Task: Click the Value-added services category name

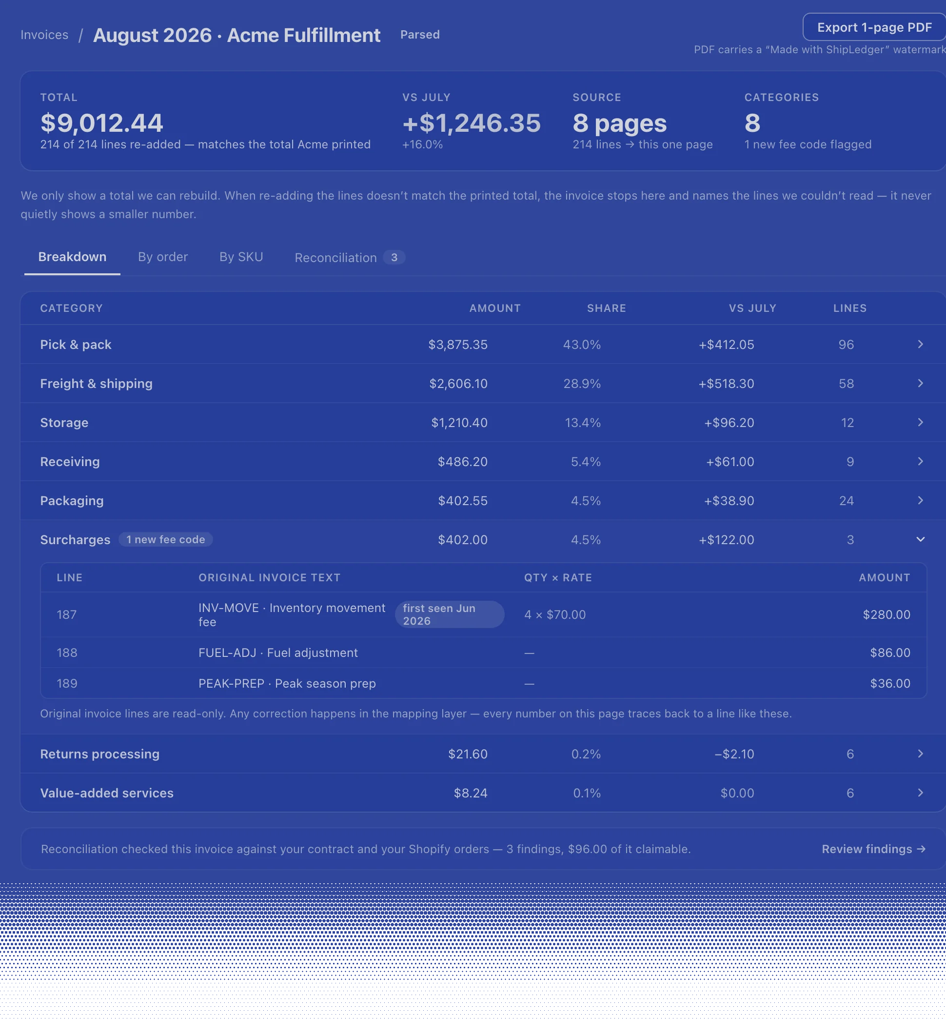Action: pyautogui.click(x=106, y=793)
